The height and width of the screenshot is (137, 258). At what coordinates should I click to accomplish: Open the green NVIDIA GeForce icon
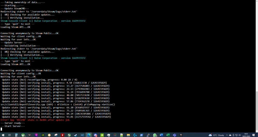(x=102, y=135)
